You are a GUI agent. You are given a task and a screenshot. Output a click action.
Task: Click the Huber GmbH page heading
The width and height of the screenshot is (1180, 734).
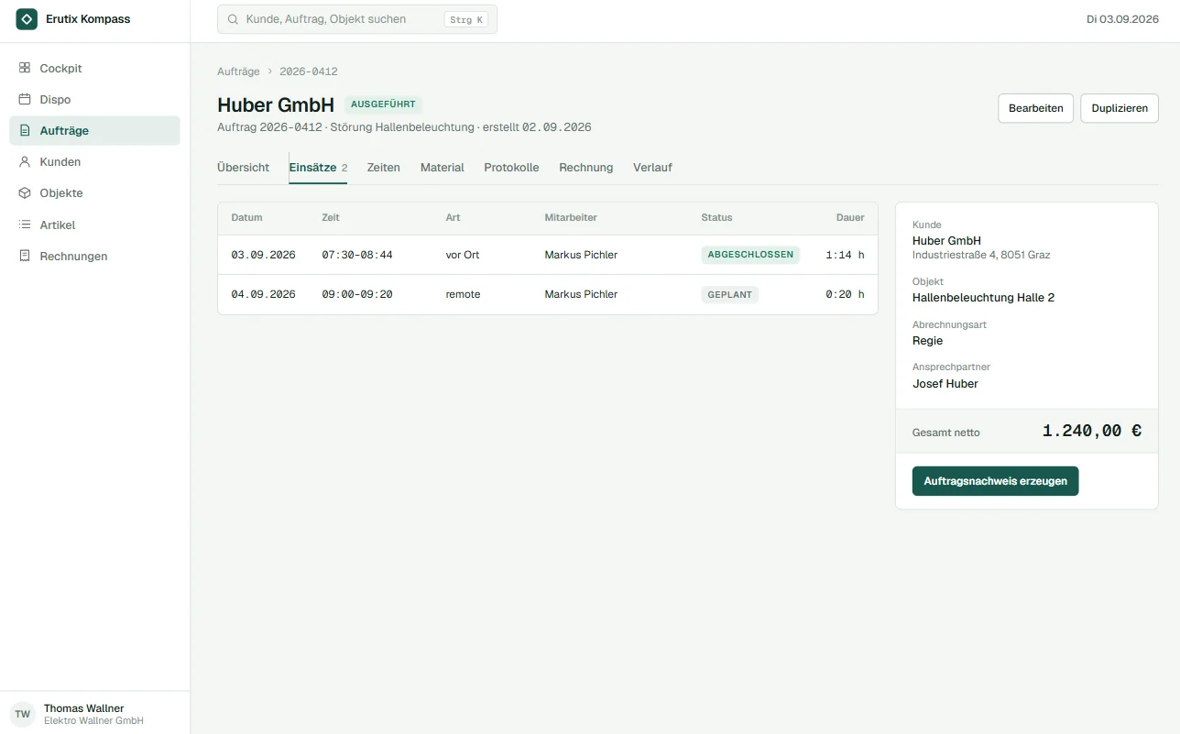pyautogui.click(x=276, y=104)
